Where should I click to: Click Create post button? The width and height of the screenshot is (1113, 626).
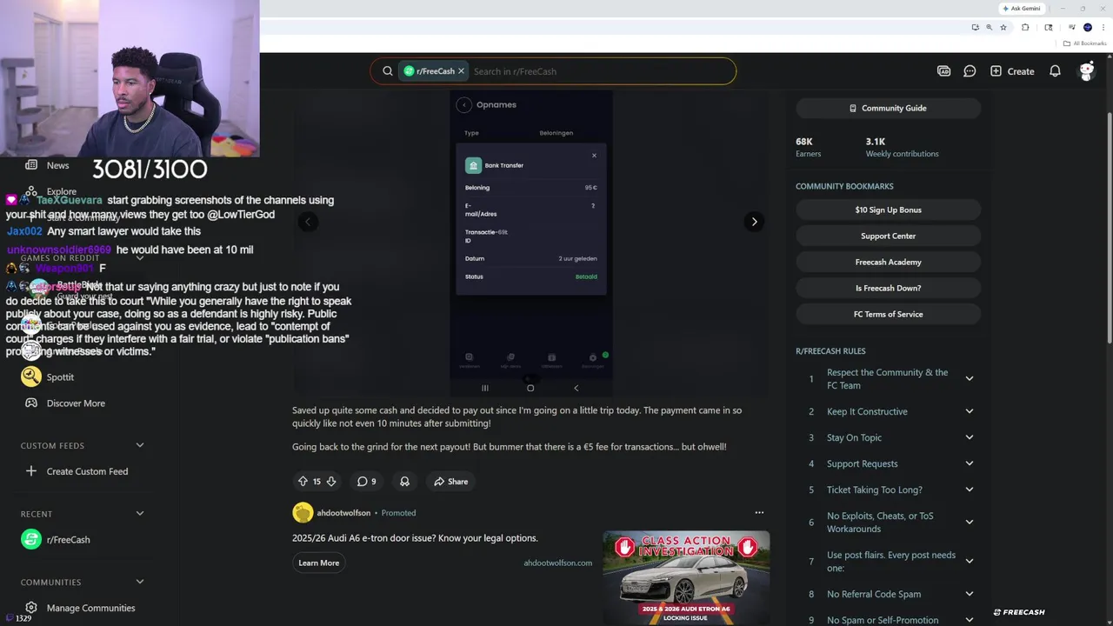1012,71
